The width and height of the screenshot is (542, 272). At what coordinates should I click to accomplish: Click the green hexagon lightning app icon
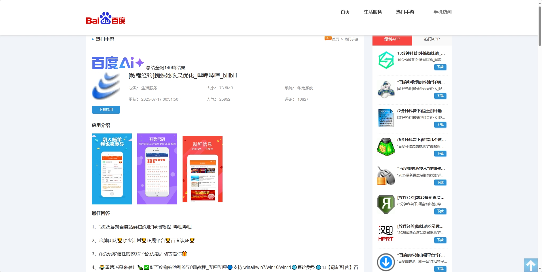pos(386,60)
